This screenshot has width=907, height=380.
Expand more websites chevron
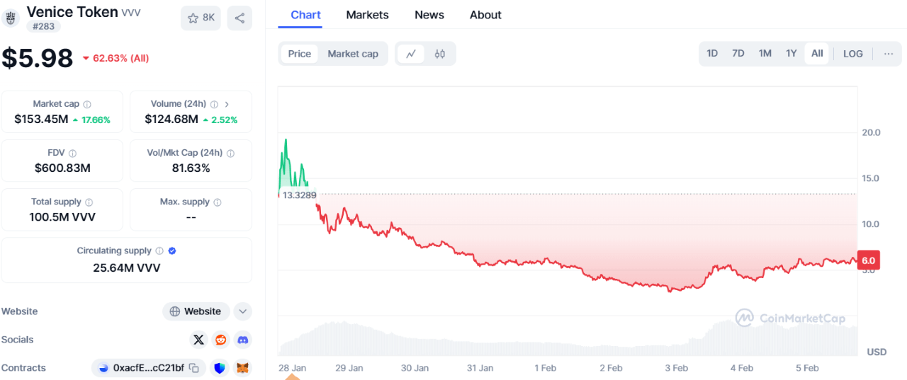click(243, 311)
